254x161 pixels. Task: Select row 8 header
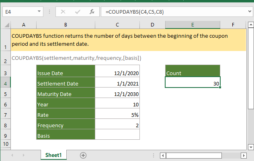tap(6, 125)
